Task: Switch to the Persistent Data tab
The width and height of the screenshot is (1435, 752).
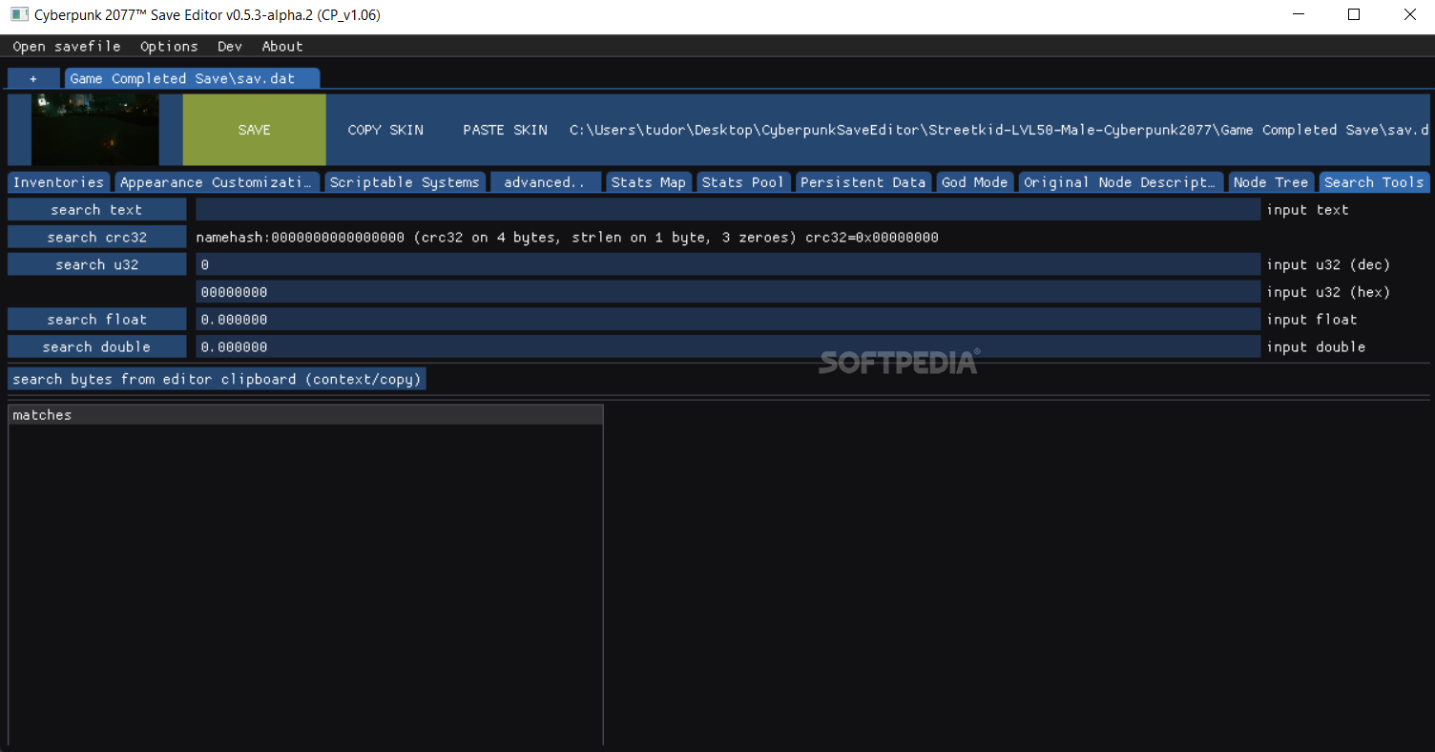Action: [x=863, y=182]
